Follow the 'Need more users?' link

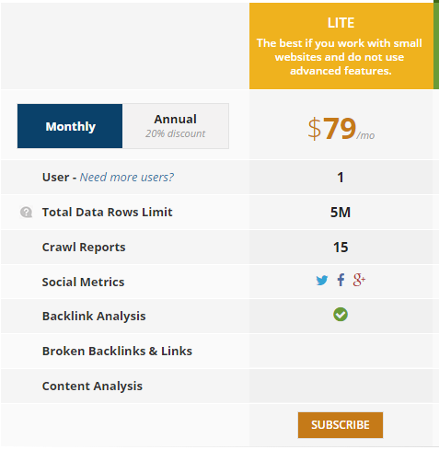point(127,178)
